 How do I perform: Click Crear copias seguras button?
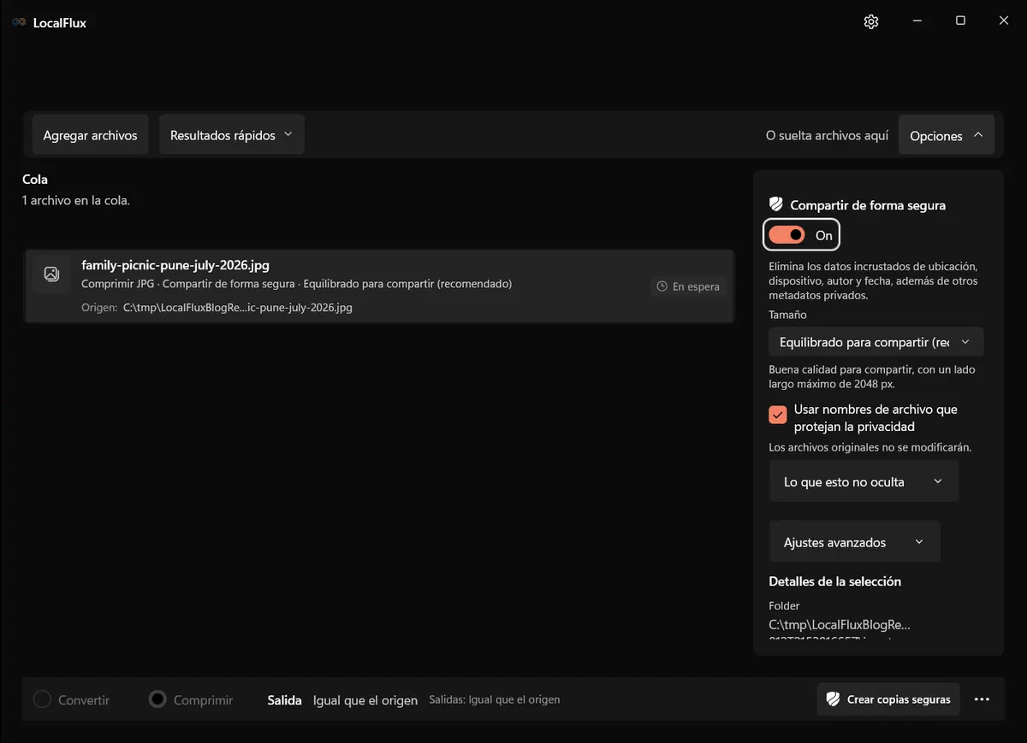[888, 699]
